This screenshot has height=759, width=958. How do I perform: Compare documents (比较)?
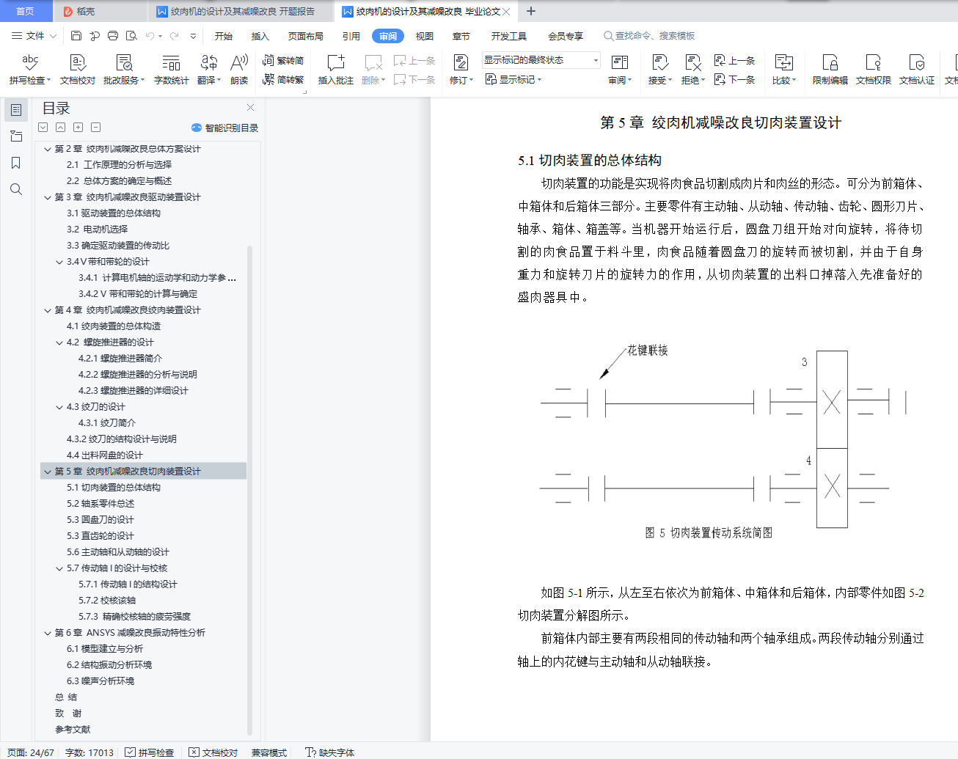coord(783,70)
